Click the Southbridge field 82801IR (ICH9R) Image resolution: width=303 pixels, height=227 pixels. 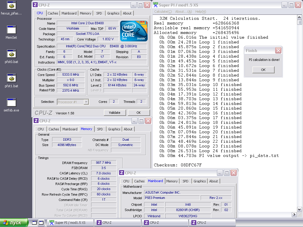[188, 210]
